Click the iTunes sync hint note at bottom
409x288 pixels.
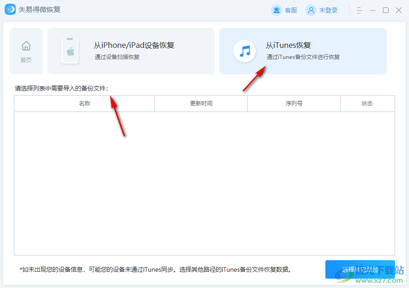coord(156,269)
